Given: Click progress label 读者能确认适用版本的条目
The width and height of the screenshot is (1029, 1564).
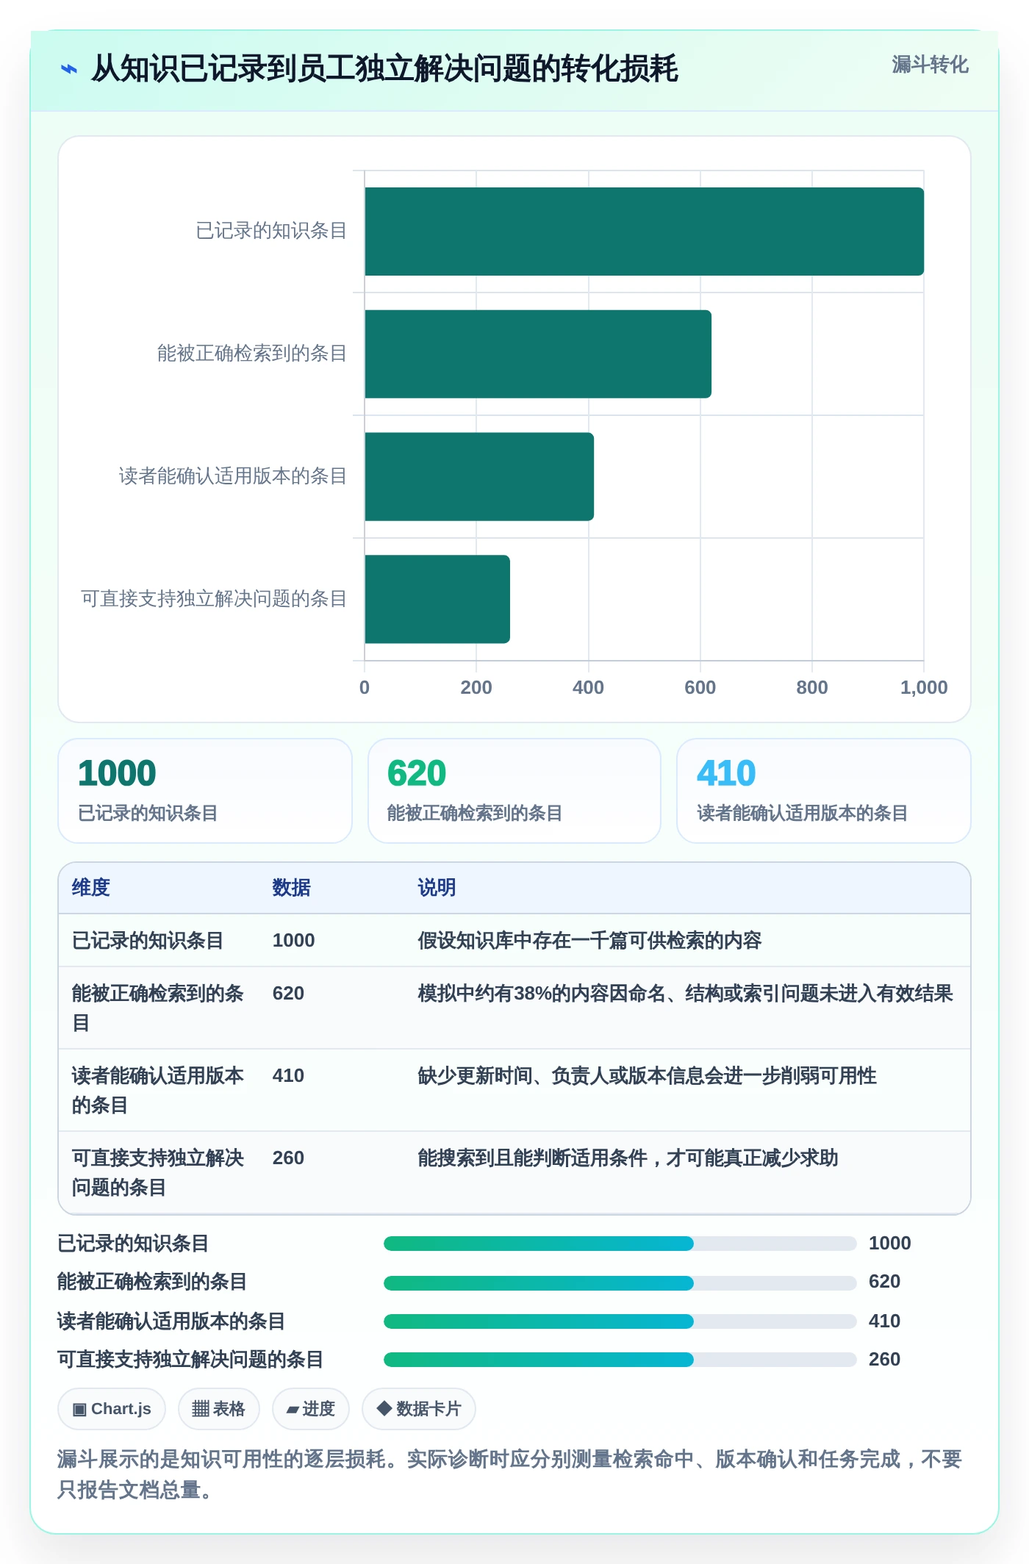Looking at the screenshot, I should coord(172,1321).
